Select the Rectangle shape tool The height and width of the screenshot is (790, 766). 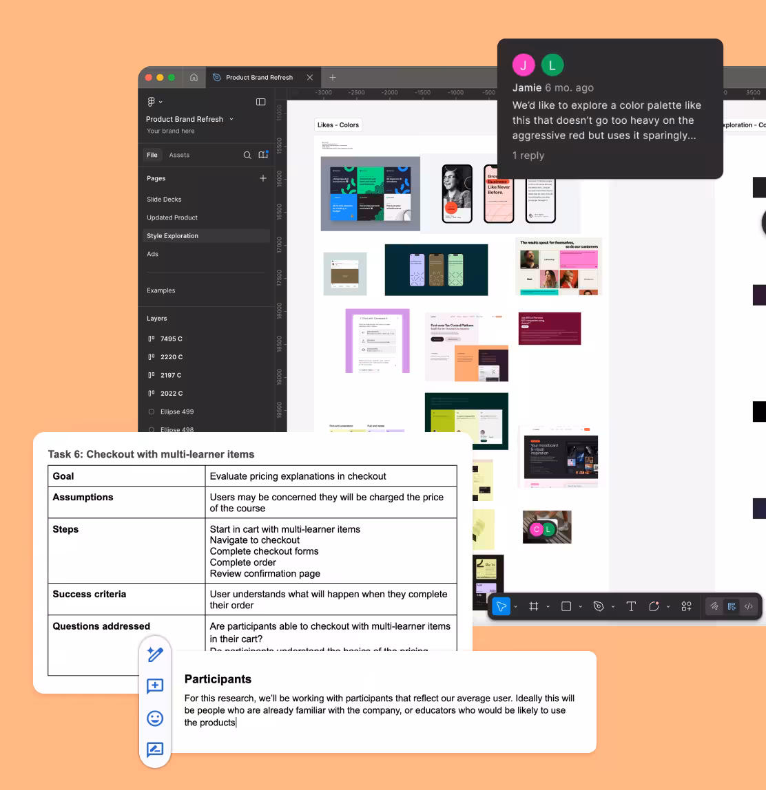coord(566,607)
